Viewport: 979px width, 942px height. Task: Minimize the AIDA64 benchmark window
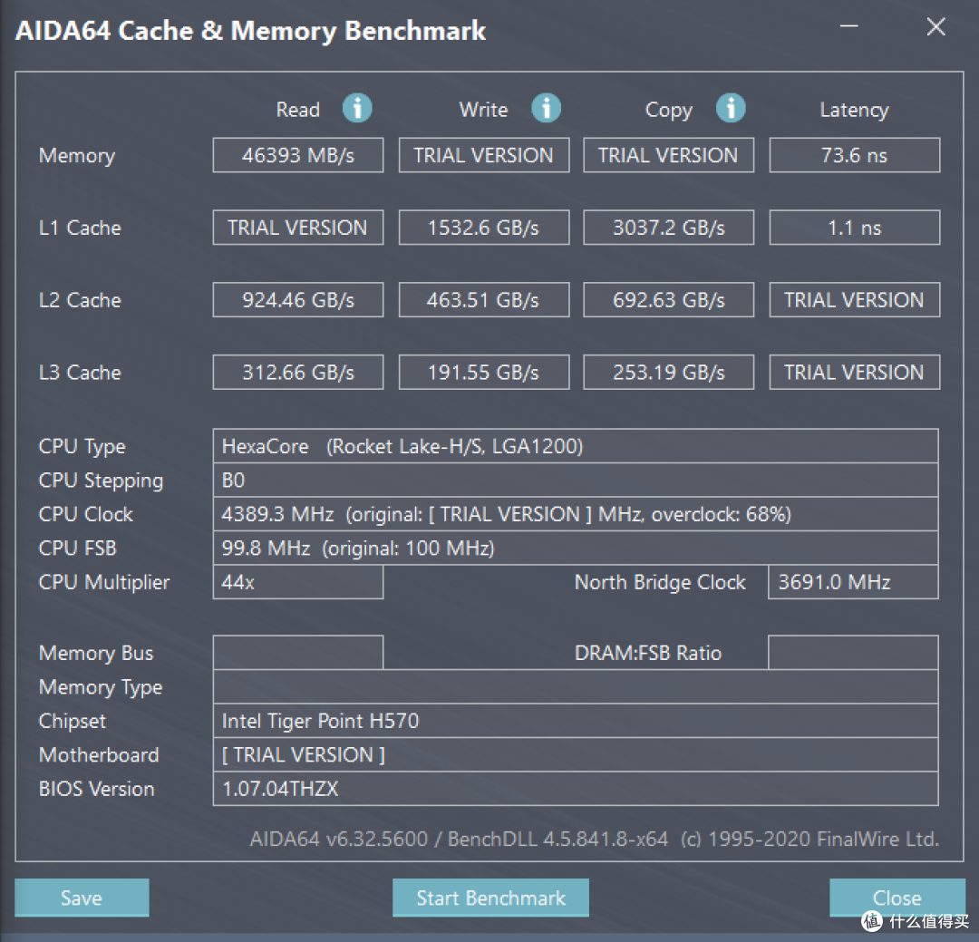(850, 27)
